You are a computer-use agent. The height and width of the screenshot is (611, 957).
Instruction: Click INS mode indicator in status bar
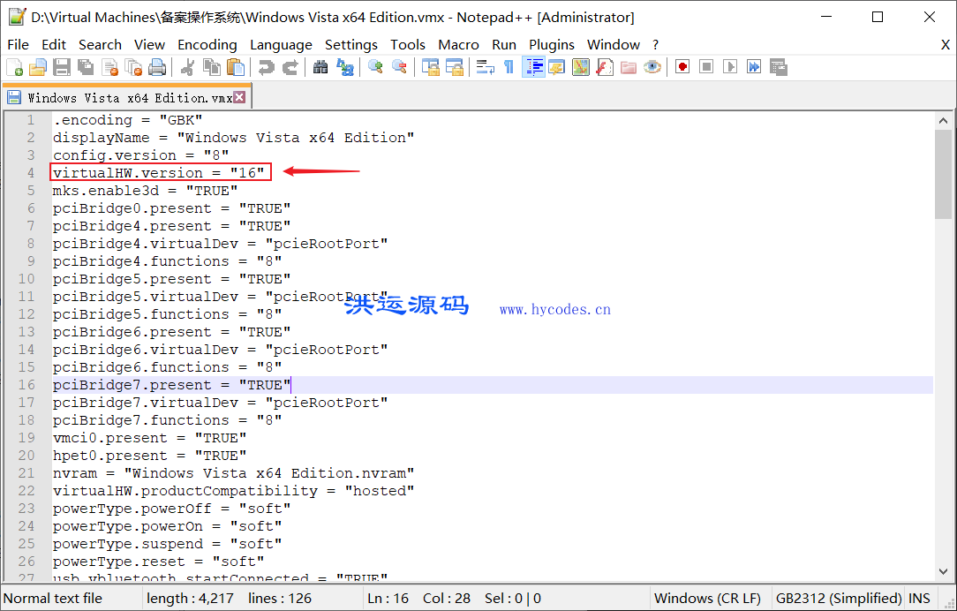click(x=919, y=598)
